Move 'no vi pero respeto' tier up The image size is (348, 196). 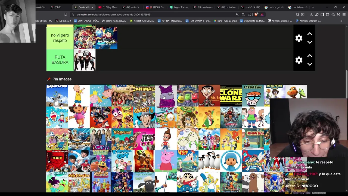point(309,34)
